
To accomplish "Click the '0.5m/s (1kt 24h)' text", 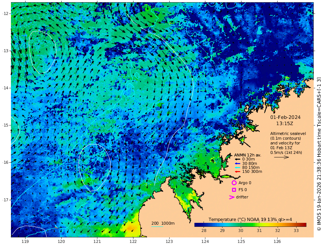I will pyautogui.click(x=286, y=152).
